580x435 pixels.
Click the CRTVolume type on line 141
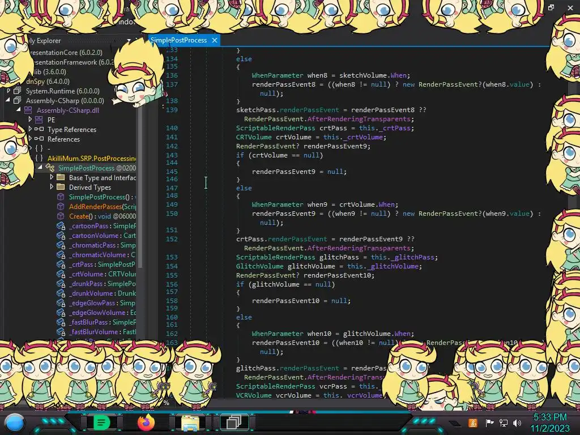(x=254, y=137)
